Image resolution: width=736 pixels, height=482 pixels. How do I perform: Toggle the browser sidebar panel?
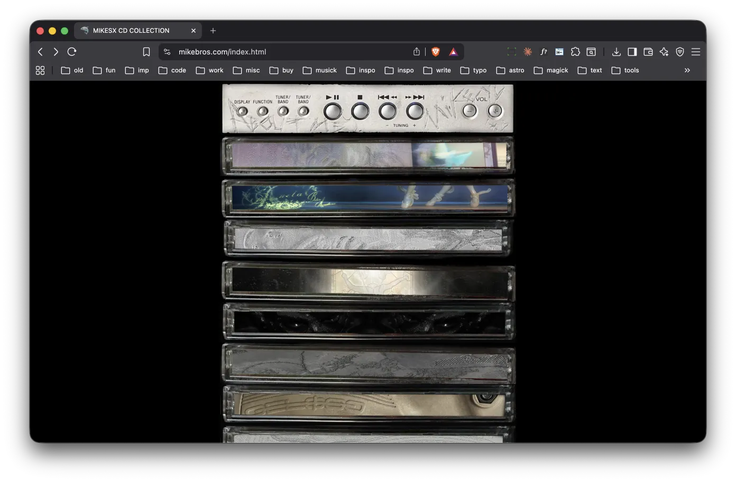[x=632, y=52]
